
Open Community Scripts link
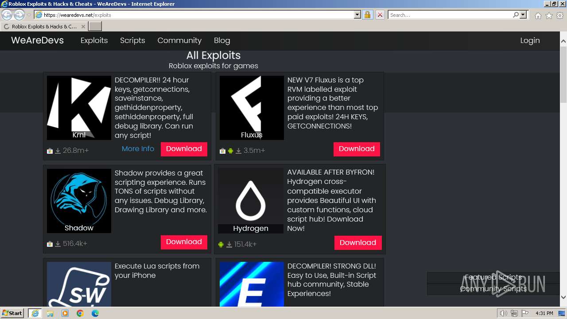click(x=493, y=289)
